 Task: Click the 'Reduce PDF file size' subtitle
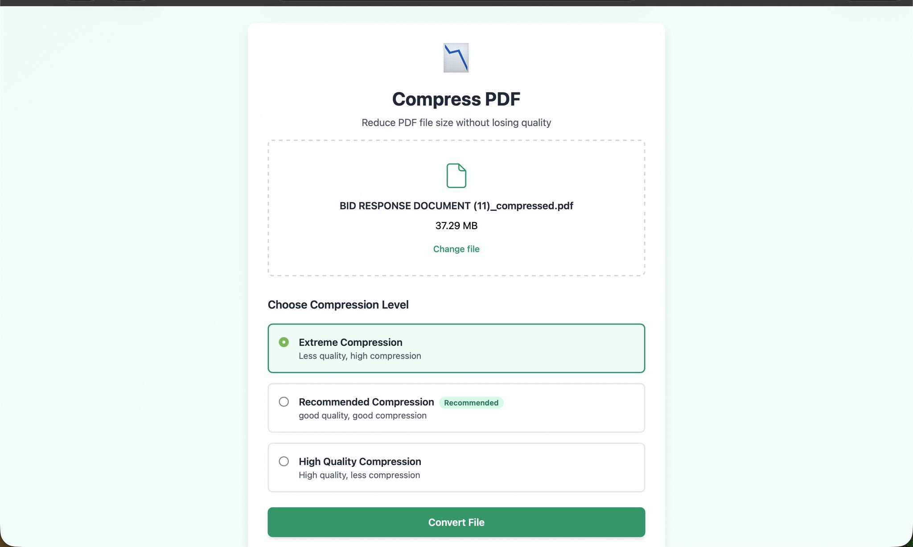456,123
